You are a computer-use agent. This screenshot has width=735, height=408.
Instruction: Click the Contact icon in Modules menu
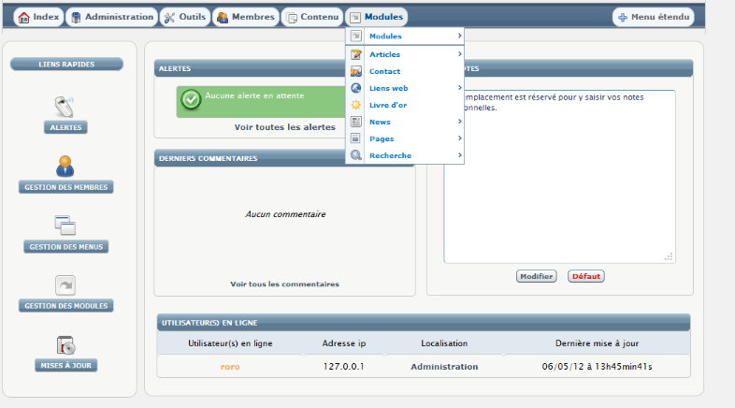point(356,71)
